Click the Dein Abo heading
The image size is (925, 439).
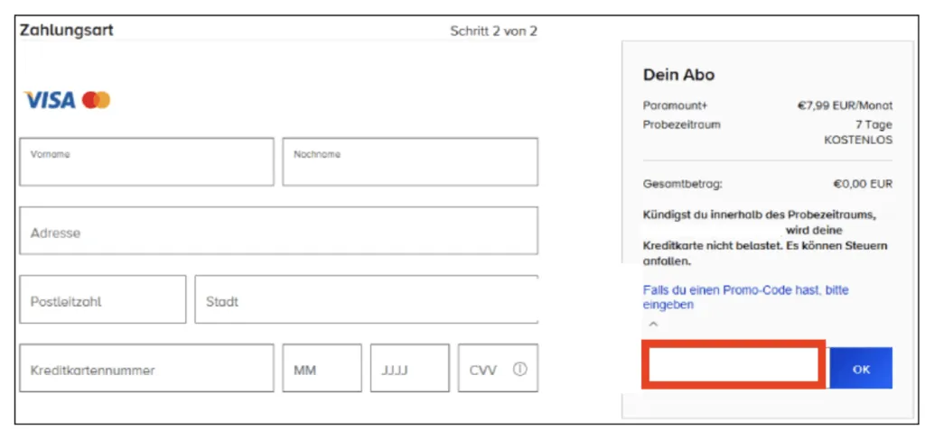coord(678,75)
